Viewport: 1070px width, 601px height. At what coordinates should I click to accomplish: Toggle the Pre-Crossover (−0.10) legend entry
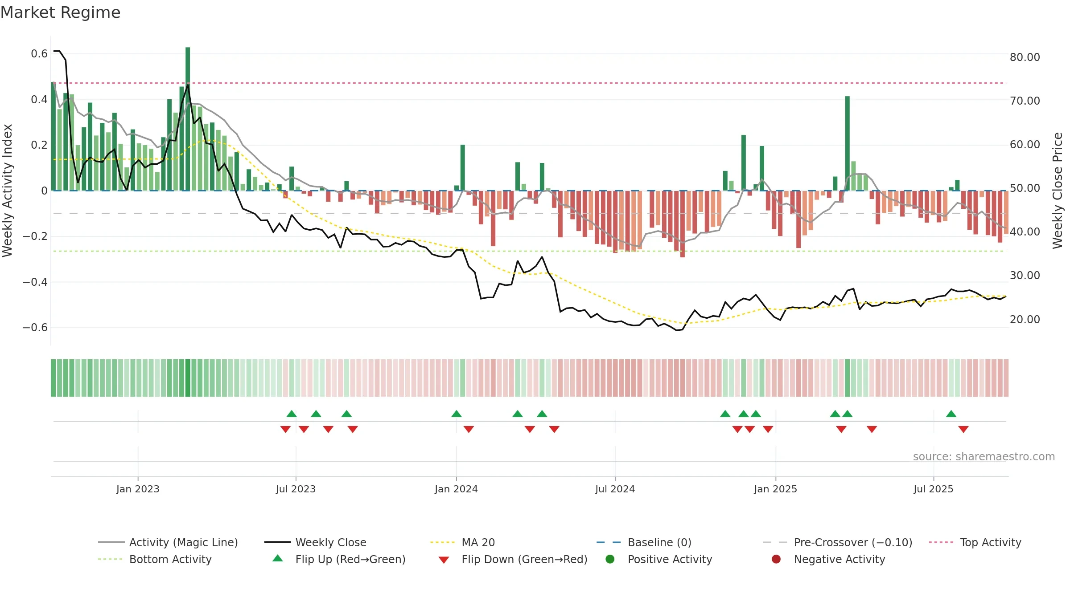838,542
